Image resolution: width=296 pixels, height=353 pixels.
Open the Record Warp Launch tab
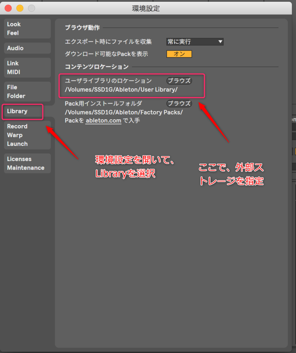point(27,135)
